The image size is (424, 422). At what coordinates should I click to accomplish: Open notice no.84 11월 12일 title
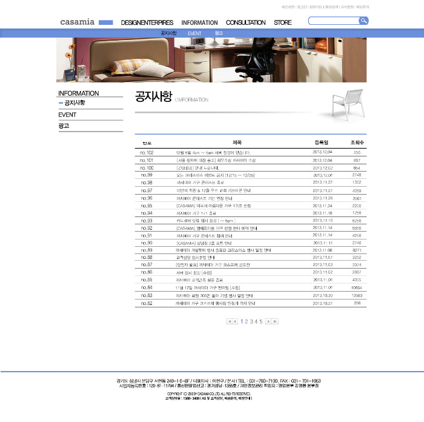point(208,288)
